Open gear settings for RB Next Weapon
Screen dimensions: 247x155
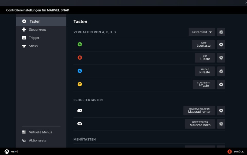point(221,124)
